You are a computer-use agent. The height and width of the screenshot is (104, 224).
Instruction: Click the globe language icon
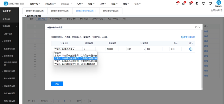(x=197, y=3)
